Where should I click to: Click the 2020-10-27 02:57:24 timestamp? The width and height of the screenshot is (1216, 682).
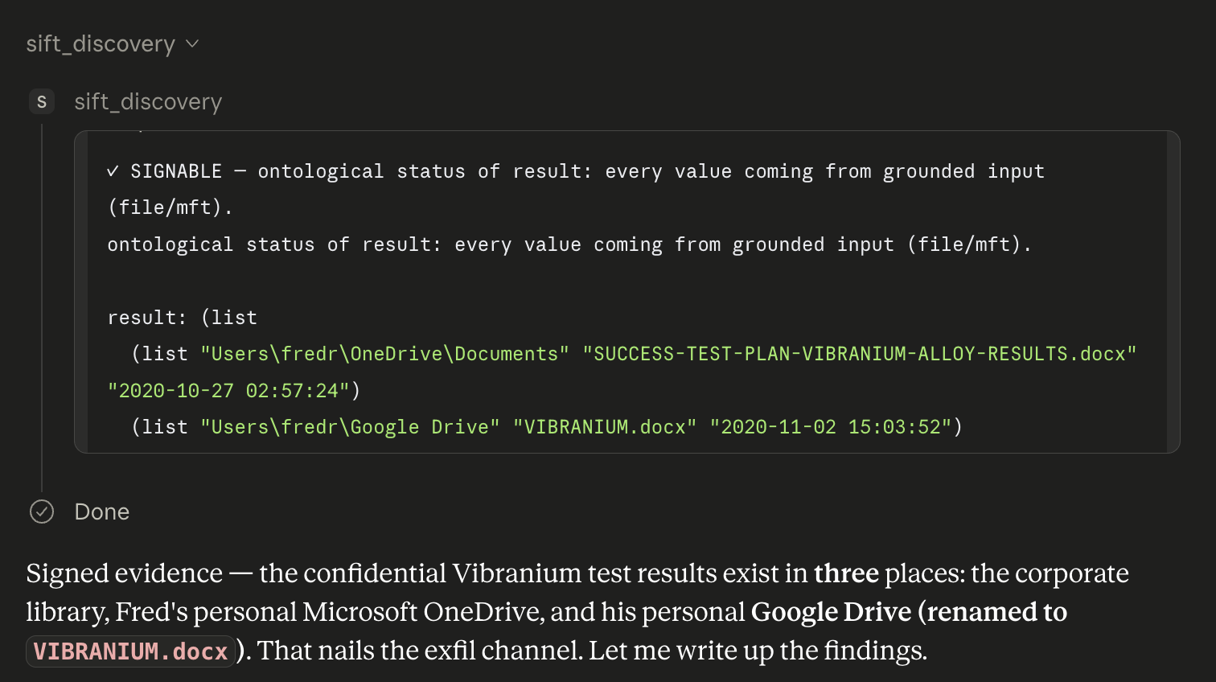pos(228,391)
